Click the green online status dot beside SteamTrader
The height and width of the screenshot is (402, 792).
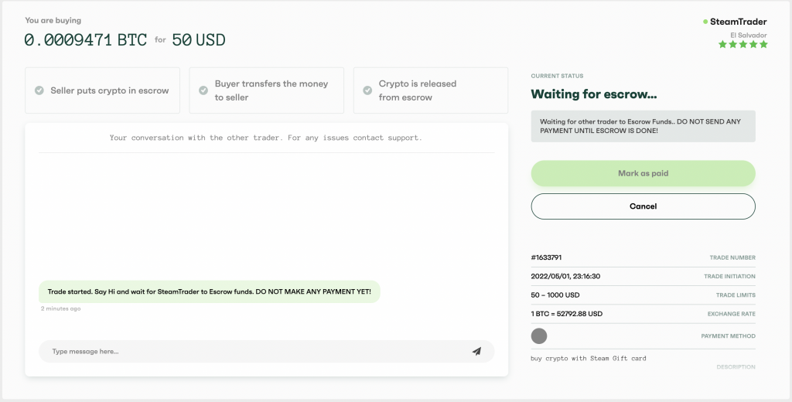coord(705,22)
